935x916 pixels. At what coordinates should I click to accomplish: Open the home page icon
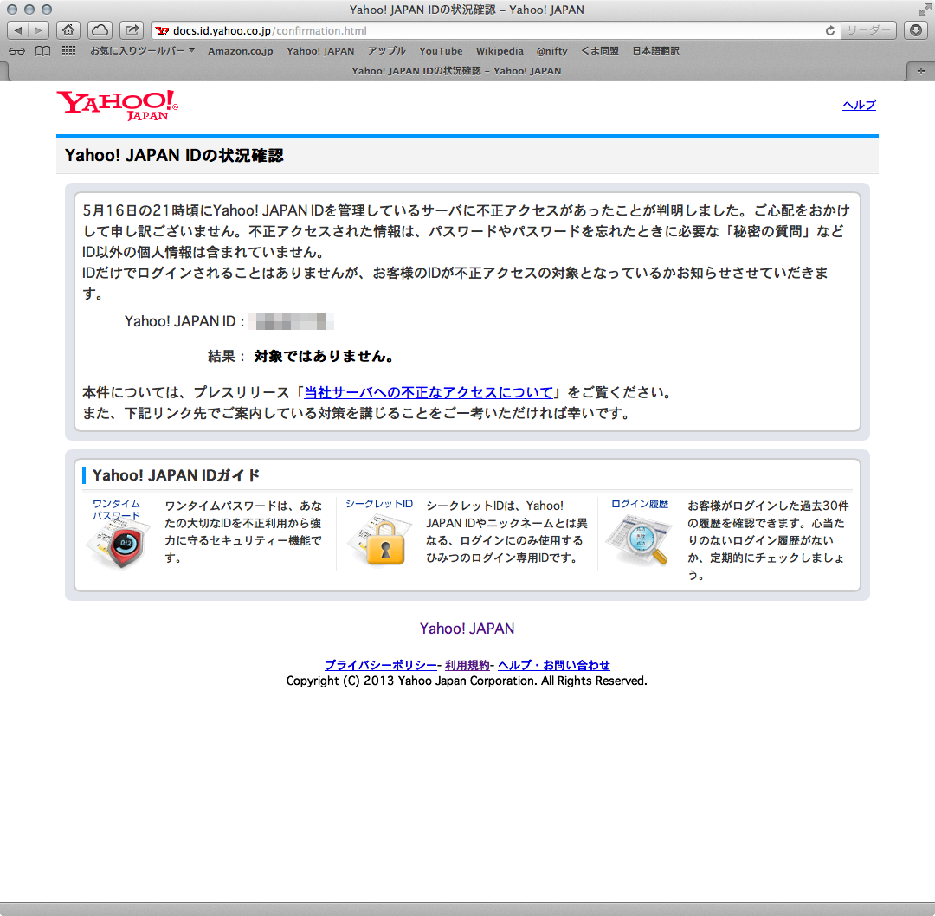click(68, 30)
